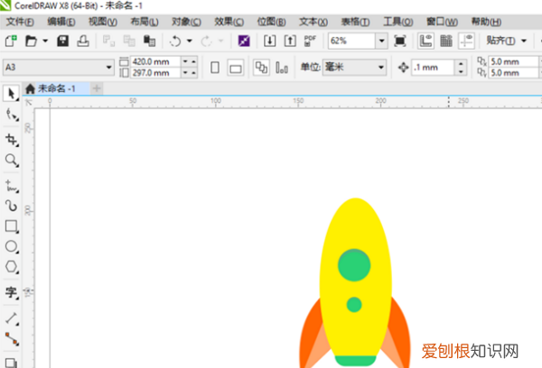Open the 窗口(W) menu

(442, 22)
